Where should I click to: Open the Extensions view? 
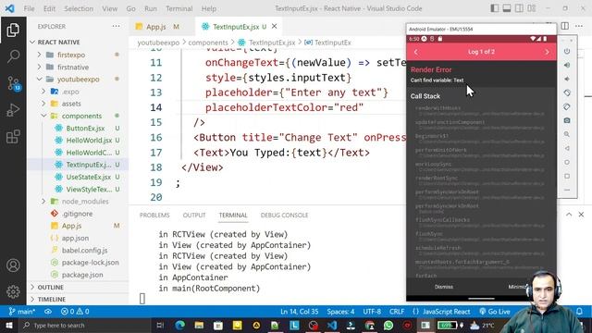pyautogui.click(x=13, y=137)
